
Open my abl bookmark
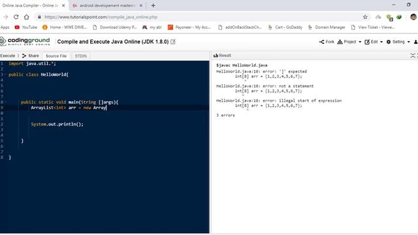tap(152, 27)
